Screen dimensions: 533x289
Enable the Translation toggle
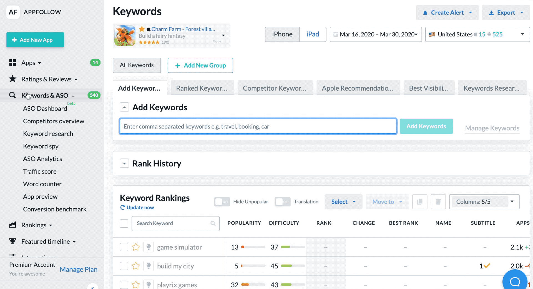coord(282,202)
